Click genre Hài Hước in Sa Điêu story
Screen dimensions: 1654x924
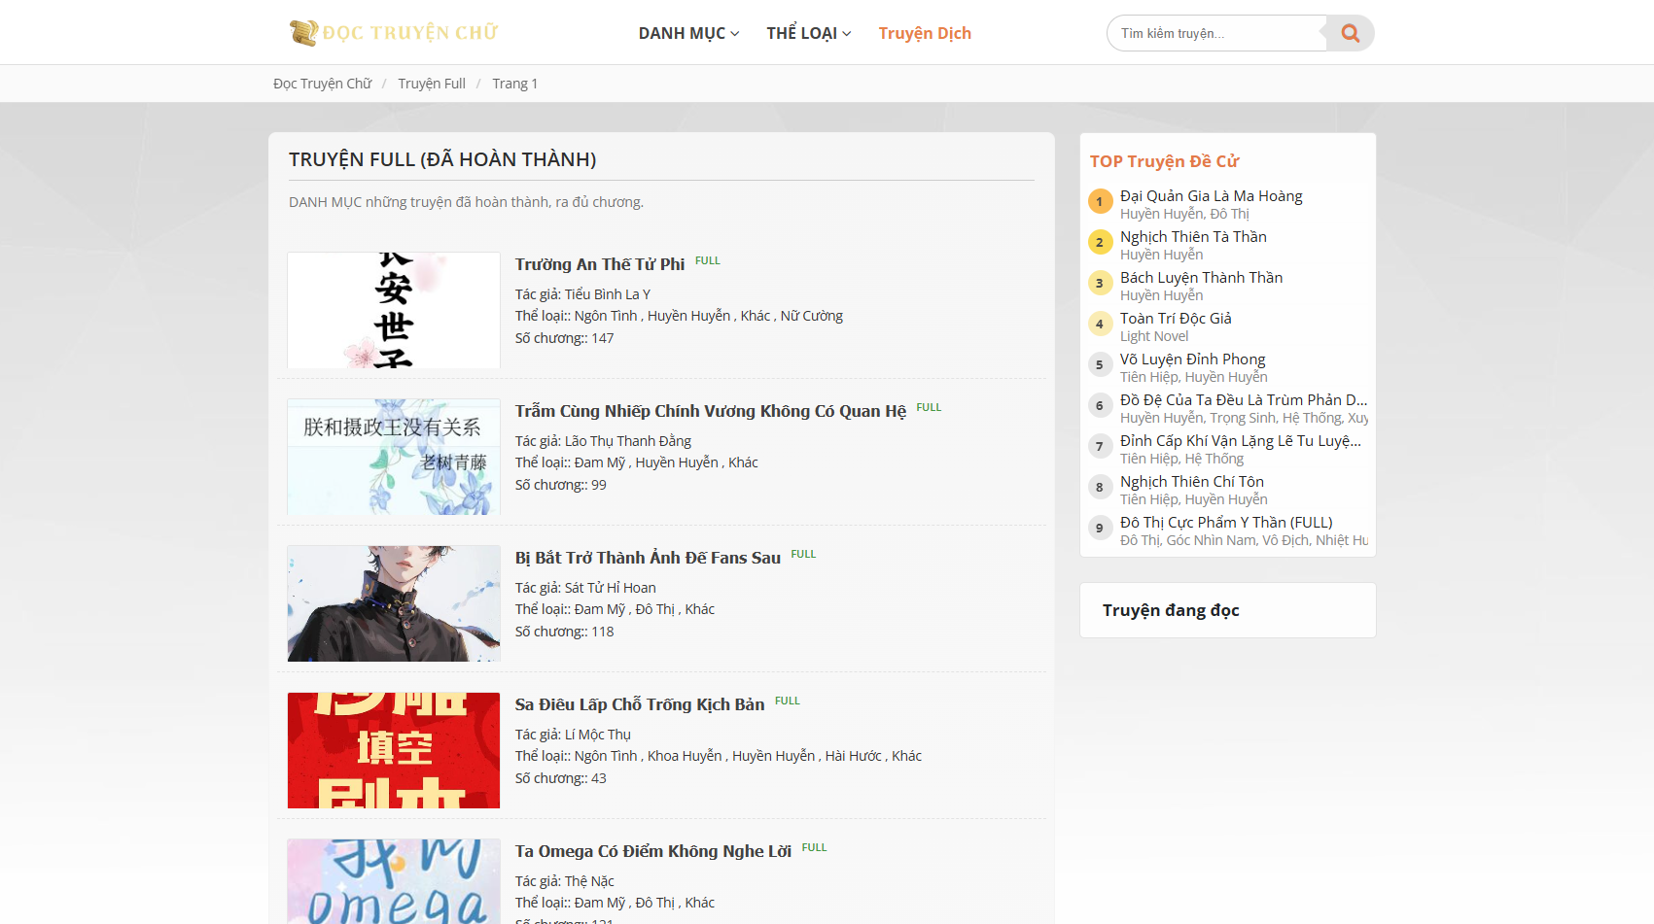click(x=854, y=756)
